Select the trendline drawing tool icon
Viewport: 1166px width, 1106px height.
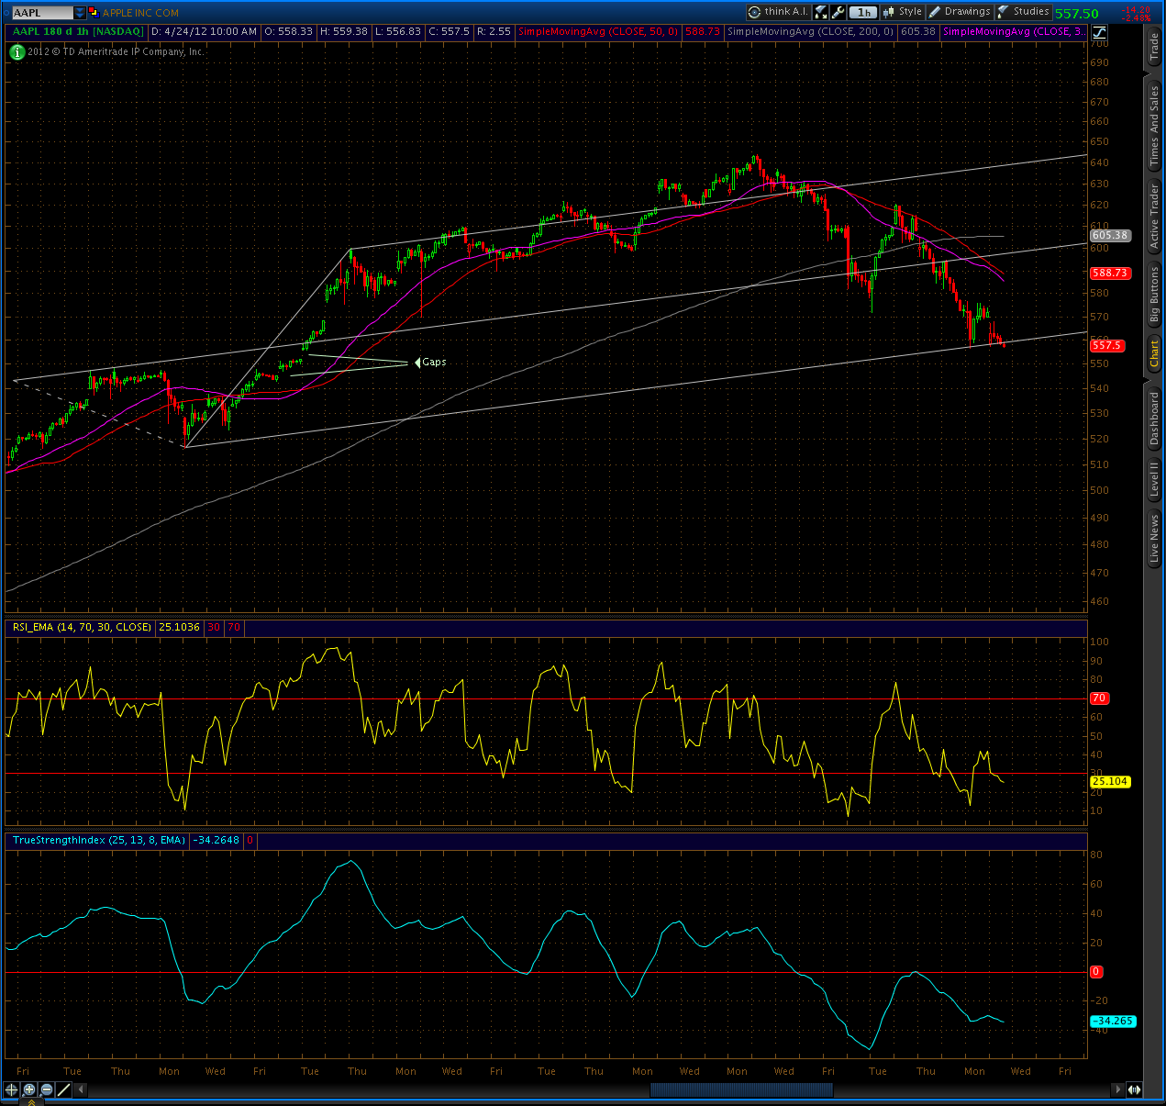click(64, 1089)
